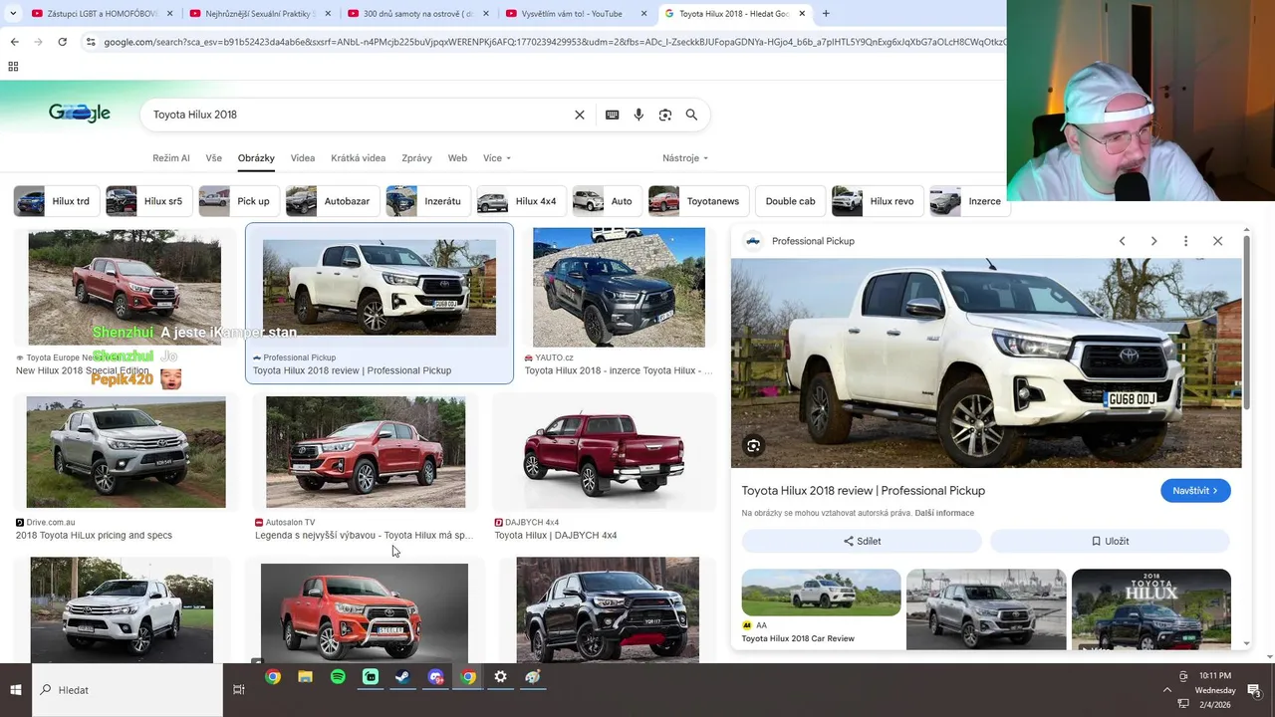
Task: Open the Chrome apps grid icon
Action: pyautogui.click(x=13, y=67)
